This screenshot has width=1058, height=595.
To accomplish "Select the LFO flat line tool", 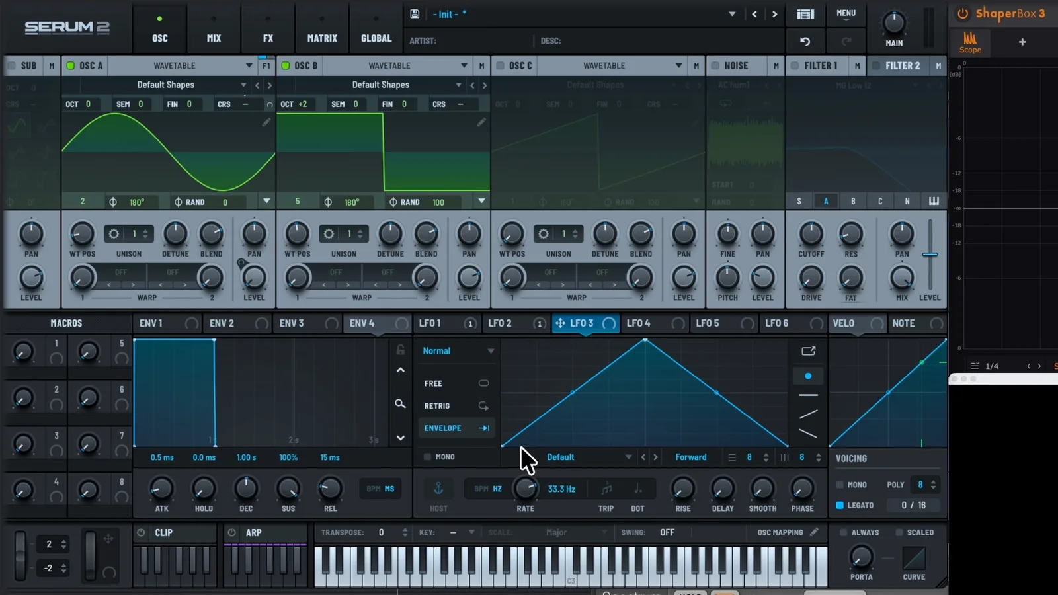I will click(x=808, y=395).
